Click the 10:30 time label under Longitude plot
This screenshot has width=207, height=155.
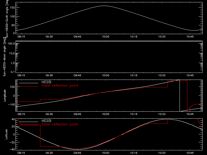[162, 114]
